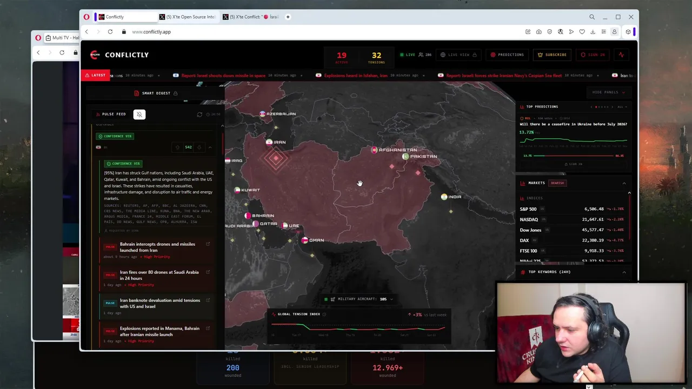Reload the Conflictly page
Viewport: 692px width, 389px height.
pyautogui.click(x=110, y=32)
